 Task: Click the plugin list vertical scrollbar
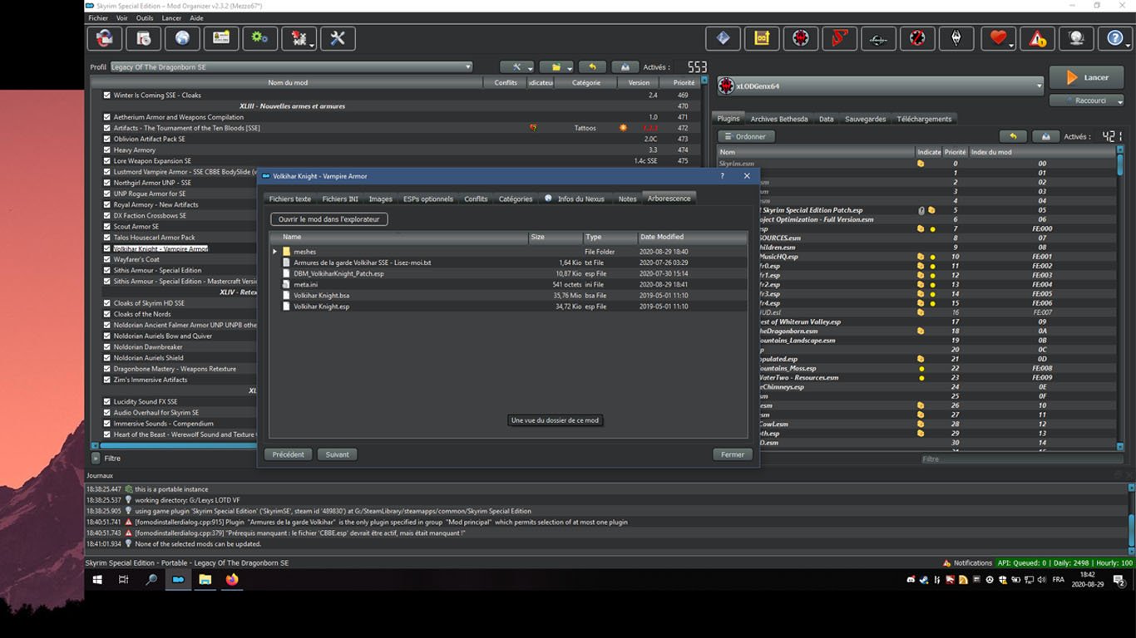(1119, 297)
